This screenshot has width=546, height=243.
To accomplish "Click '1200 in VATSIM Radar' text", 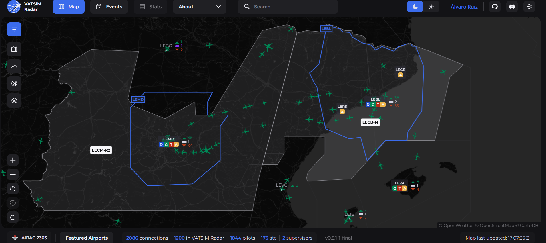I will (x=199, y=238).
